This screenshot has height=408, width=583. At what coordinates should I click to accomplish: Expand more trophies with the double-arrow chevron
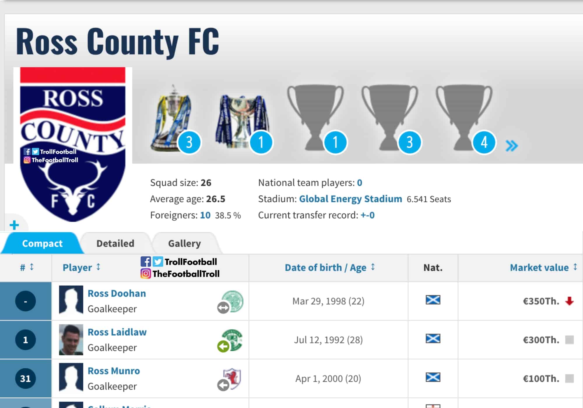coord(512,146)
